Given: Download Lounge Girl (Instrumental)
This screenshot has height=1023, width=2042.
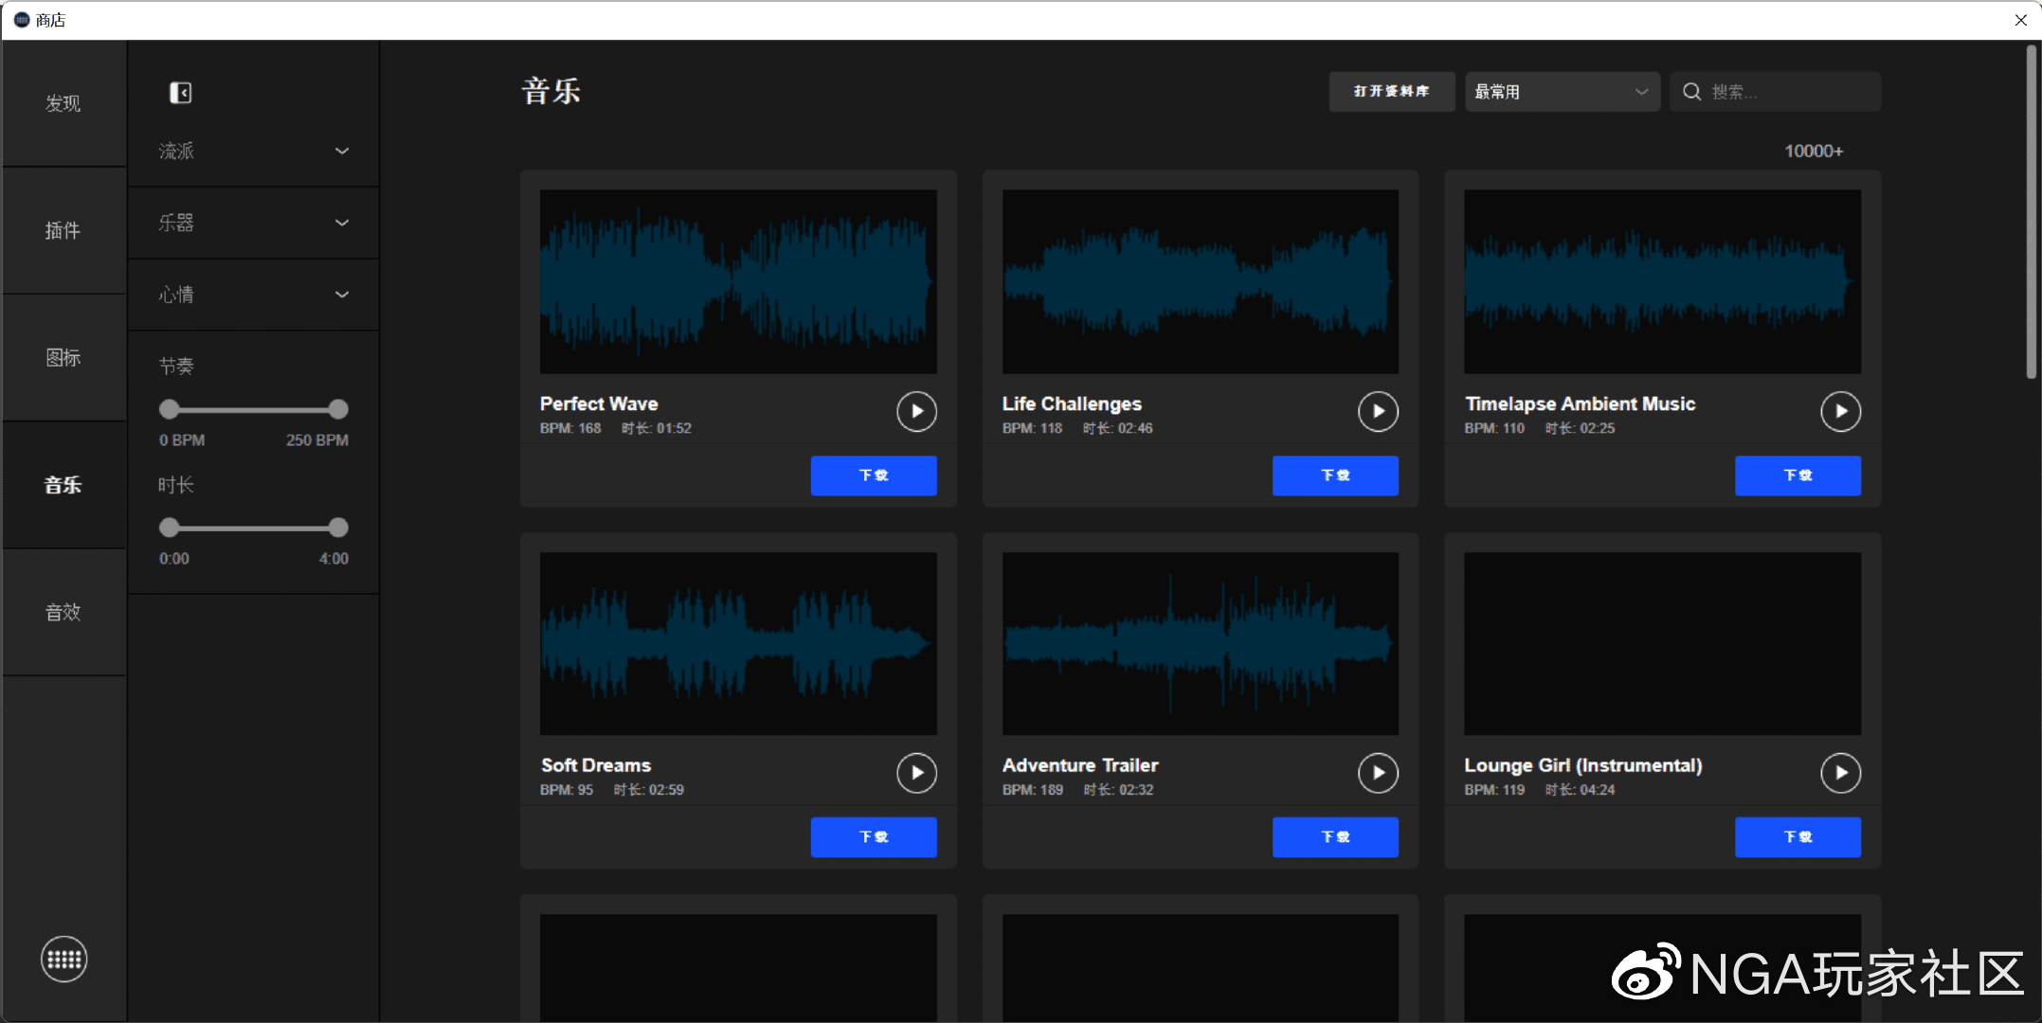Looking at the screenshot, I should coord(1798,837).
